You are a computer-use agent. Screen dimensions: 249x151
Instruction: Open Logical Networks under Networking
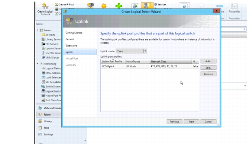point(51,68)
